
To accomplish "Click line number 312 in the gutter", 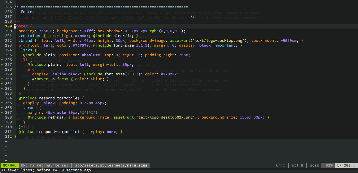I will point(8,137).
